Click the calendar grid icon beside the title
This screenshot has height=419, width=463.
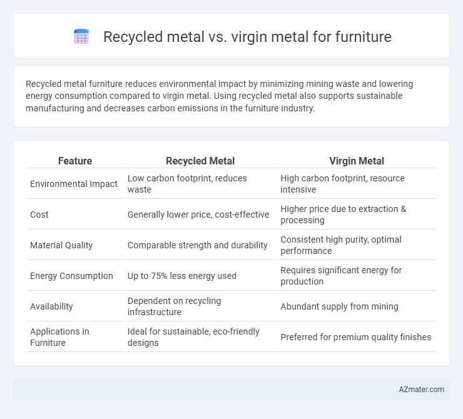(x=81, y=37)
